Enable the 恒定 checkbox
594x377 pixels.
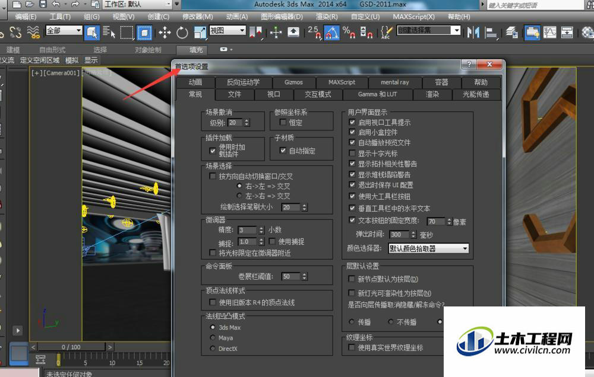283,122
